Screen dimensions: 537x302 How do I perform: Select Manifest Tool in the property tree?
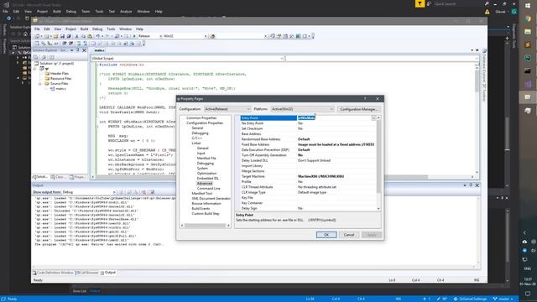[201, 194]
